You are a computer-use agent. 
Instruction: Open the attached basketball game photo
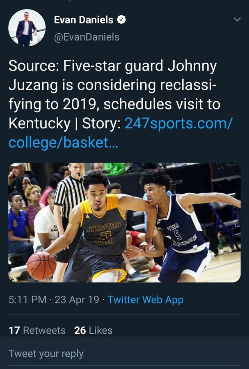[x=124, y=222]
